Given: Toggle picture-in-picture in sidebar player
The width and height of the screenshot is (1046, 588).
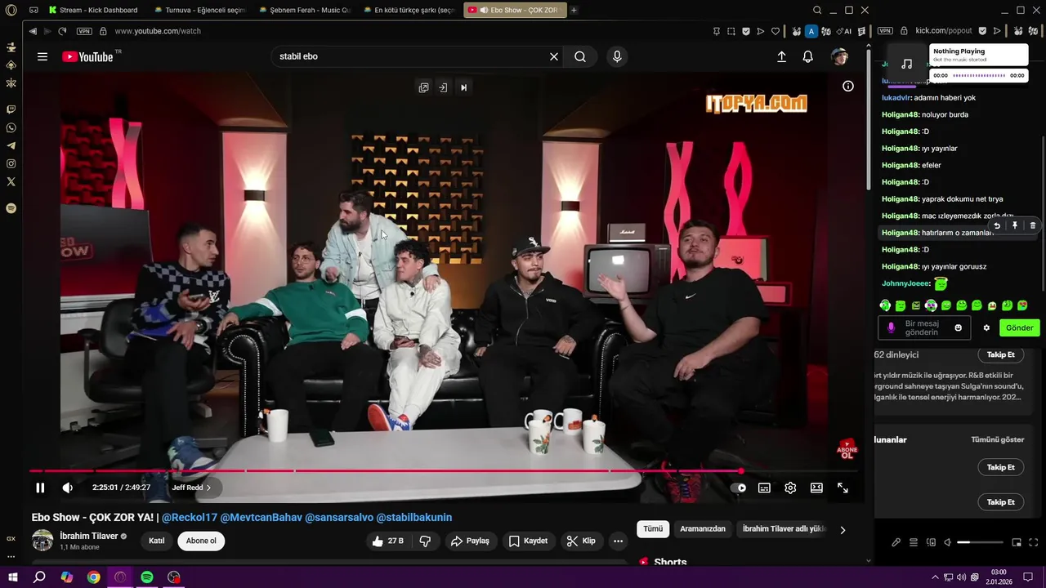Looking at the screenshot, I should tap(1017, 542).
